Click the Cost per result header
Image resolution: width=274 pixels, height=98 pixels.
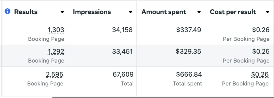233,12
